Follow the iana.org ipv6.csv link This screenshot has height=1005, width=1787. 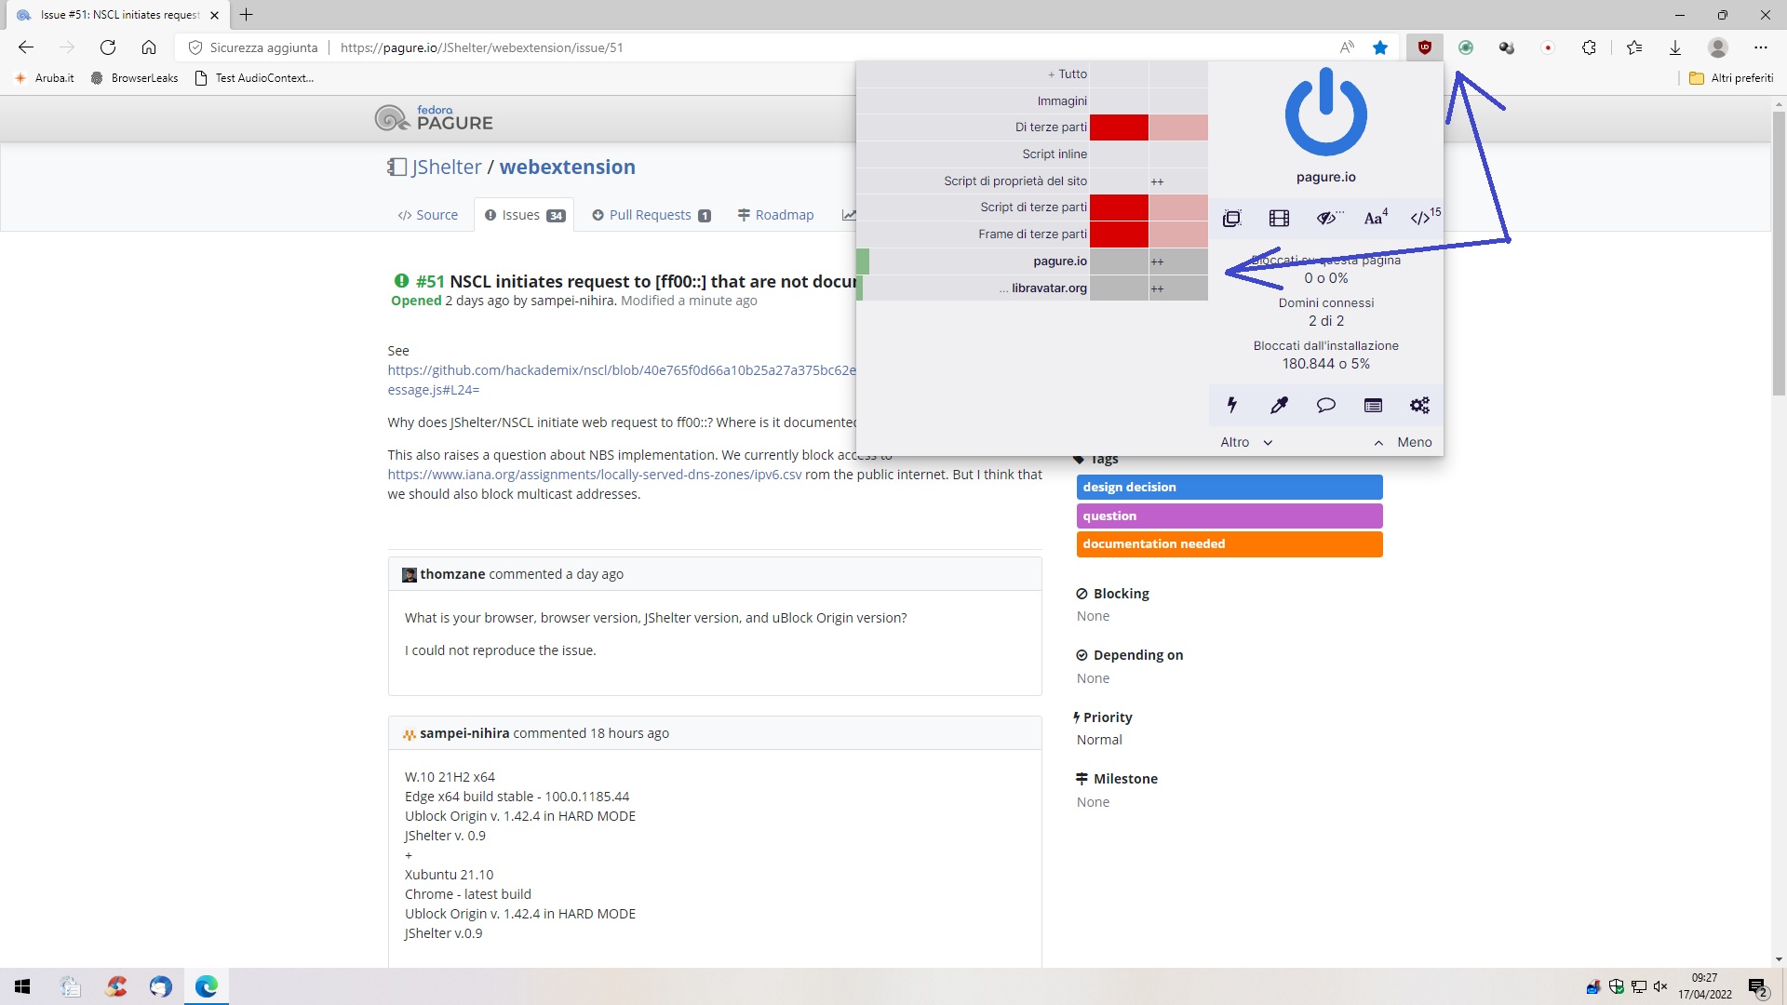pos(595,475)
